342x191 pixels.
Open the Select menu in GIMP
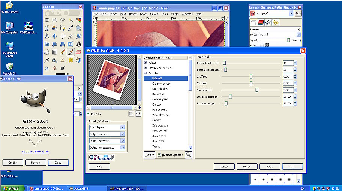pos(113,14)
